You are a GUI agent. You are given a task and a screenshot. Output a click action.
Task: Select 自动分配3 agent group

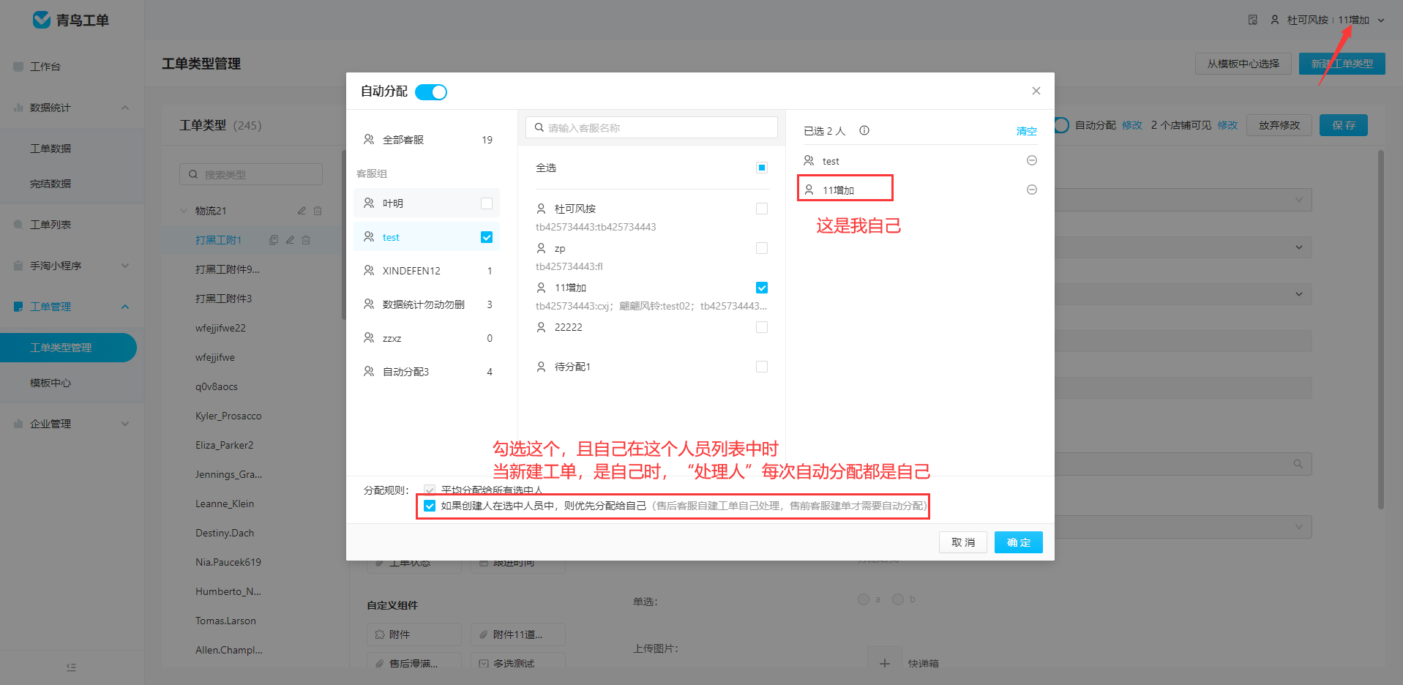tap(427, 372)
